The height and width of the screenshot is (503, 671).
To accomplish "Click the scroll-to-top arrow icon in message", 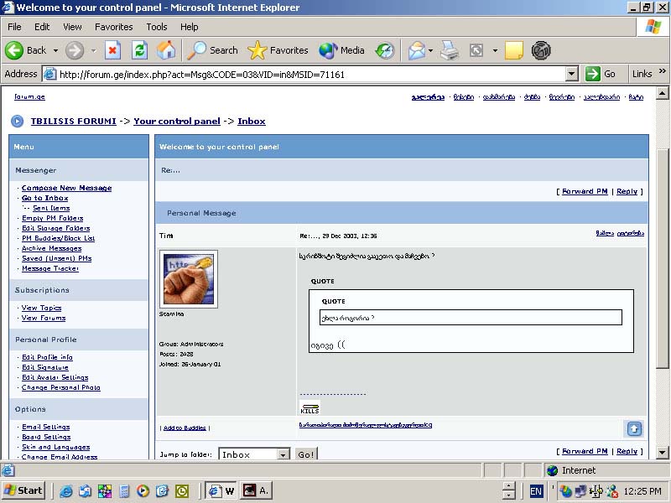I will coord(634,428).
